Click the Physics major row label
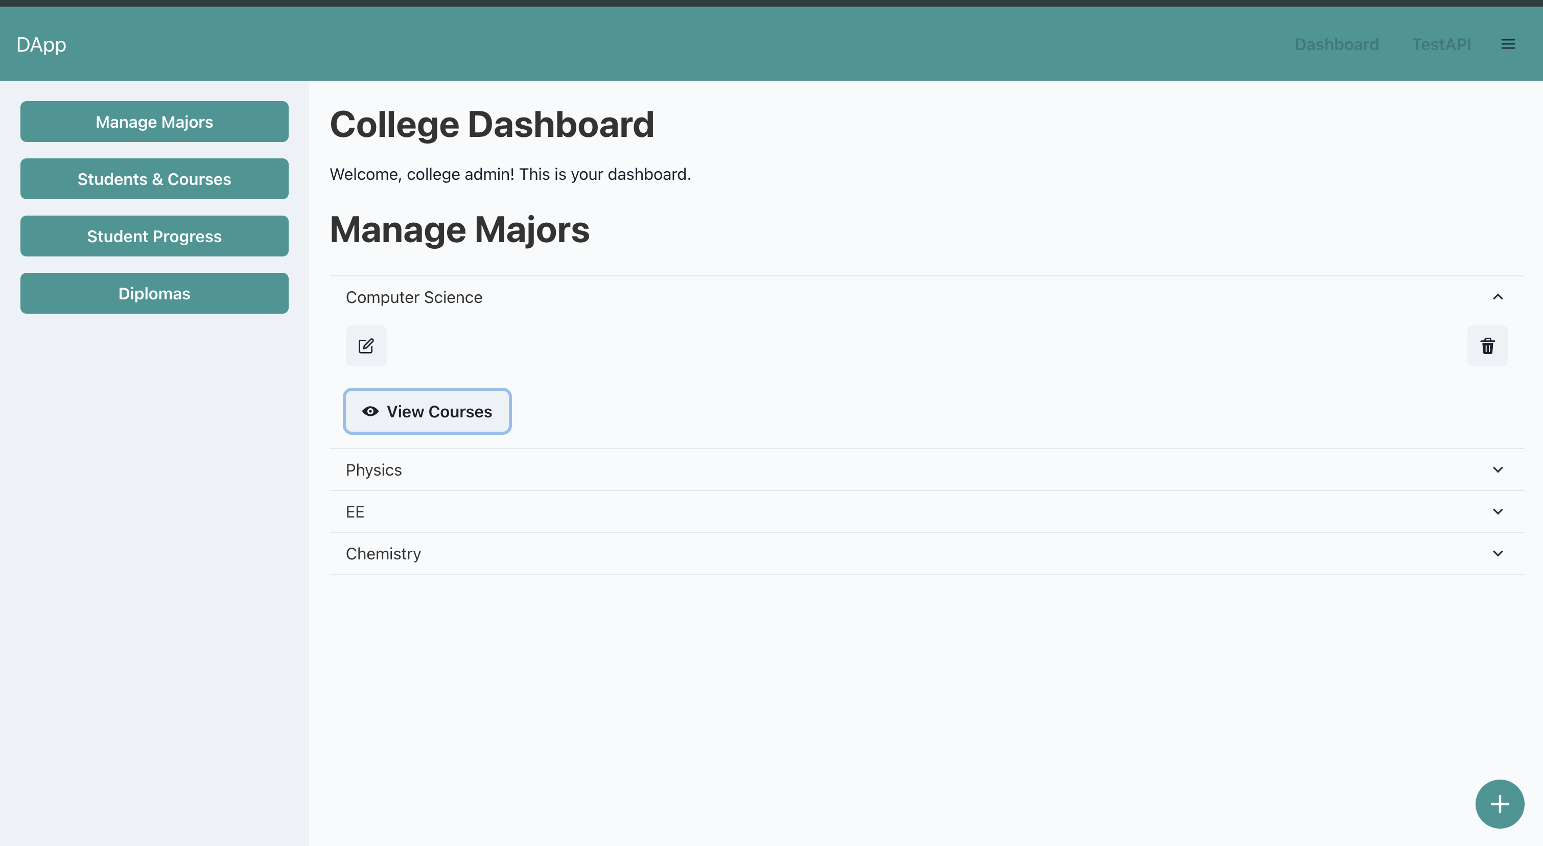1543x846 pixels. pos(374,470)
